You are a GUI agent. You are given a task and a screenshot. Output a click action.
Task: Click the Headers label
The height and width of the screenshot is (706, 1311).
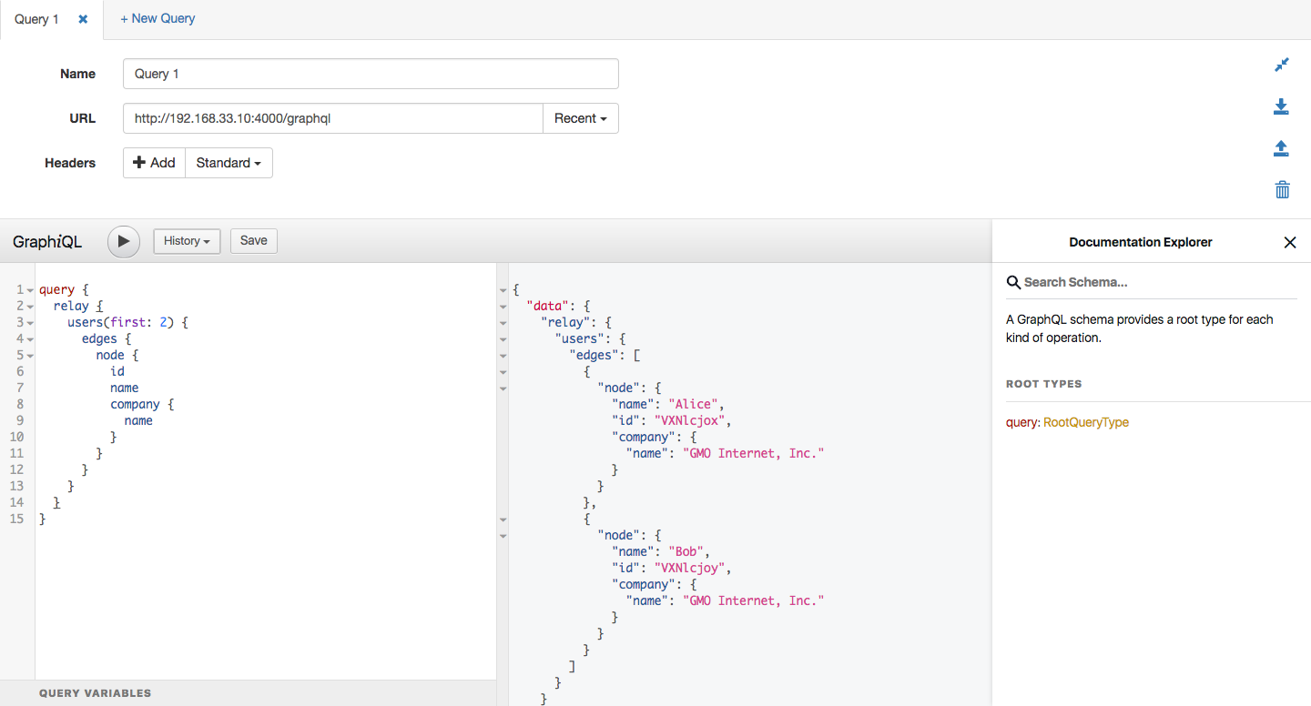(70, 163)
